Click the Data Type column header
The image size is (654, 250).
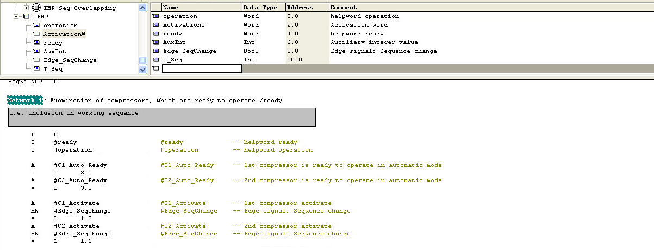click(x=263, y=8)
